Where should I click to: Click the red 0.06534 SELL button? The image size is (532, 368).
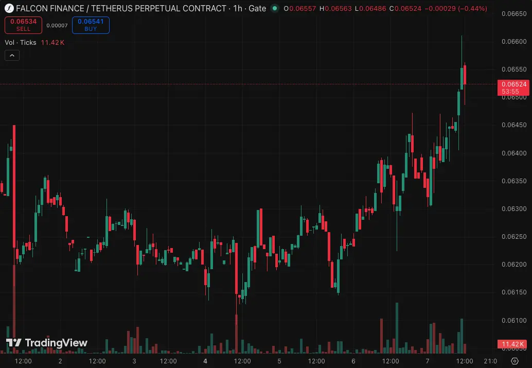(24, 25)
